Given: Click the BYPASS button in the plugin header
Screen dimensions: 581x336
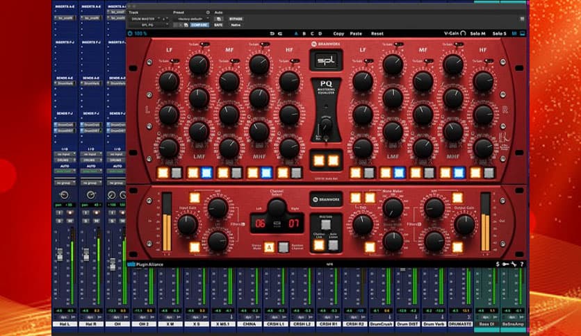Looking at the screenshot, I should [x=236, y=19].
